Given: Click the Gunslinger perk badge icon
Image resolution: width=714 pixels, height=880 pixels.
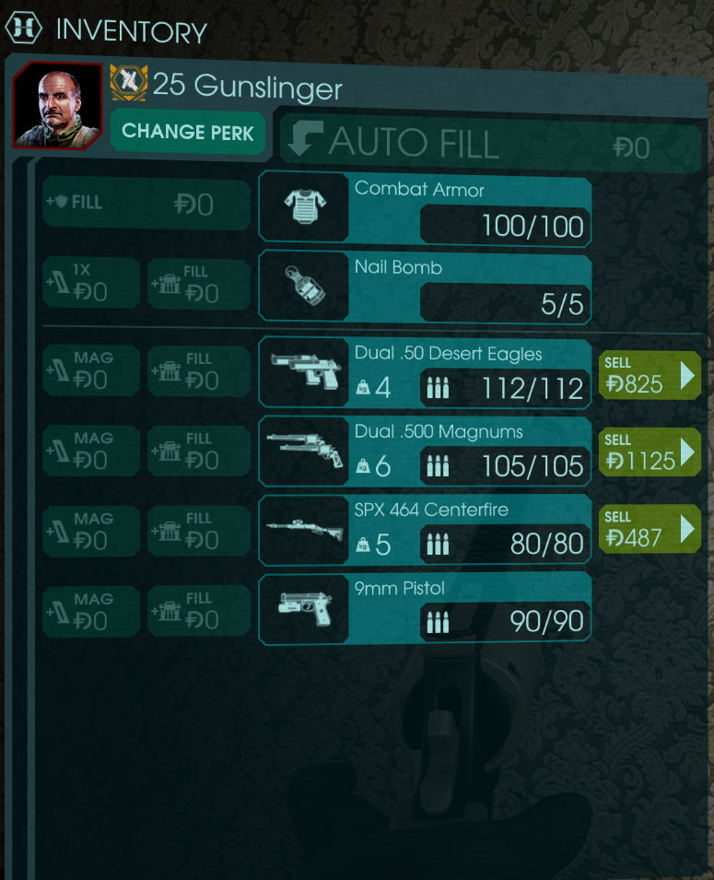Looking at the screenshot, I should click(x=129, y=83).
